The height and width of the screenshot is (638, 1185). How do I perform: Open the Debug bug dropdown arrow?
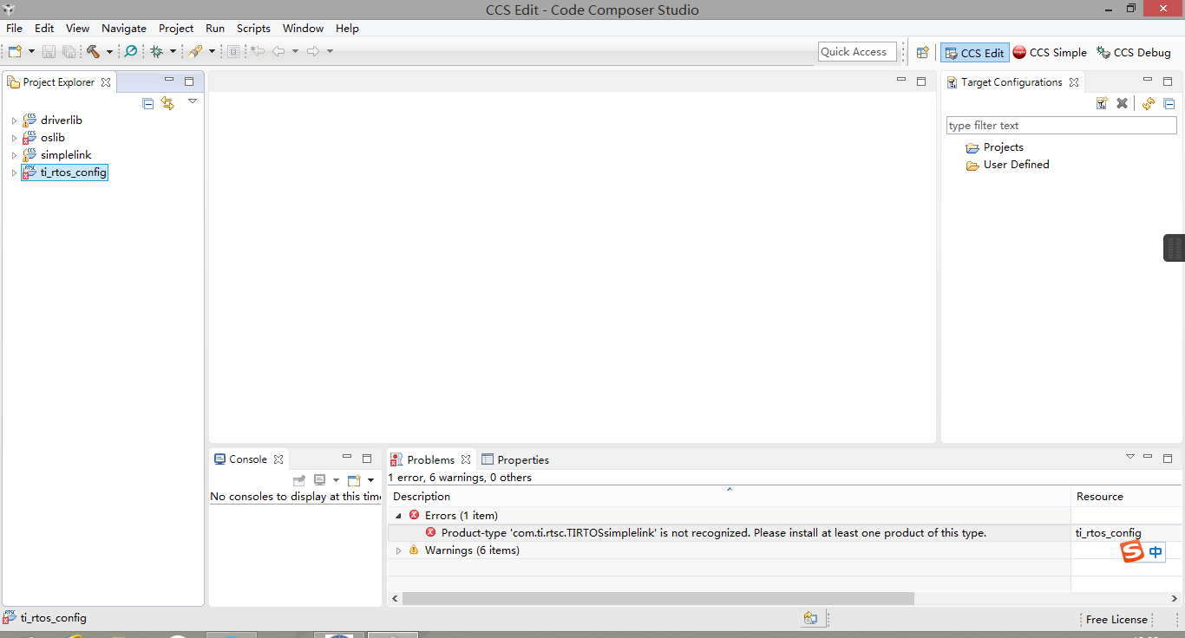[x=173, y=52]
